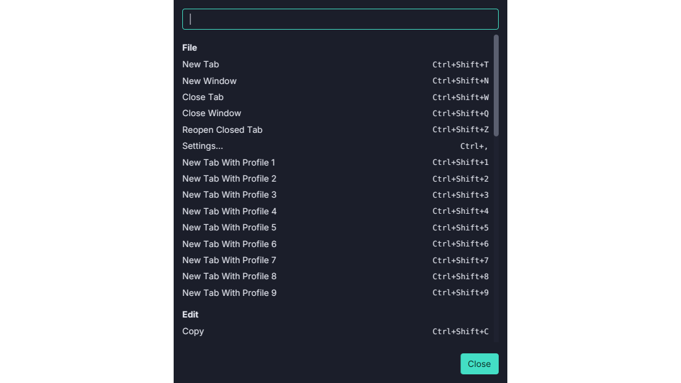Choose the Close Tab command
This screenshot has height=383, width=681.
tap(336, 97)
